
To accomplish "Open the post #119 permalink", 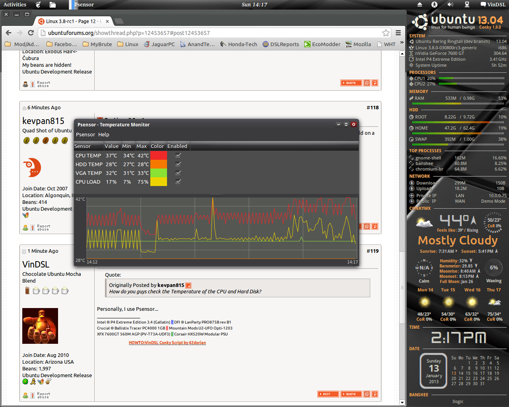I will 373,251.
